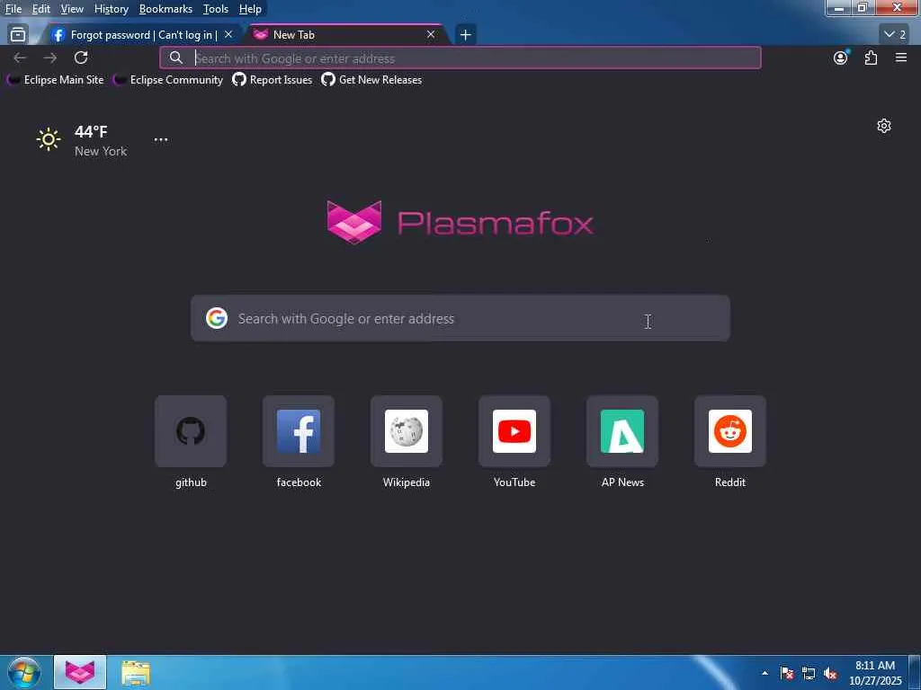This screenshot has width=921, height=690.
Task: Click into the top address bar
Action: pyautogui.click(x=460, y=58)
